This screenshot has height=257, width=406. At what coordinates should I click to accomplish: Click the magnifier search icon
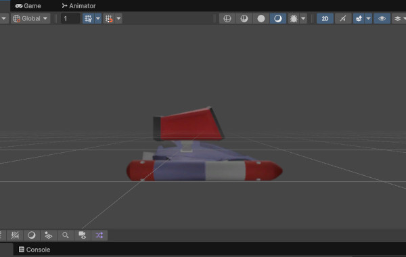click(x=65, y=235)
